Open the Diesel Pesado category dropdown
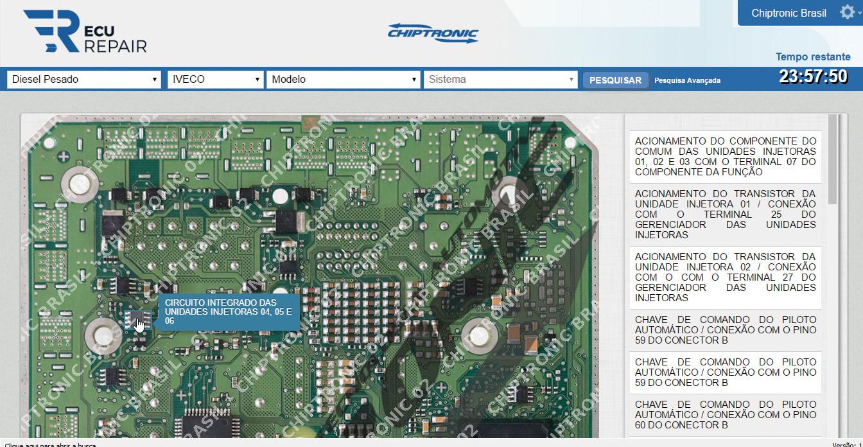Image resolution: width=863 pixels, height=447 pixels. point(83,80)
